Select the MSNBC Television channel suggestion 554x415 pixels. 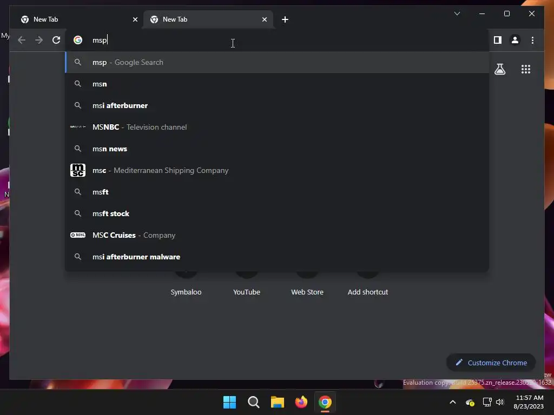click(278, 127)
